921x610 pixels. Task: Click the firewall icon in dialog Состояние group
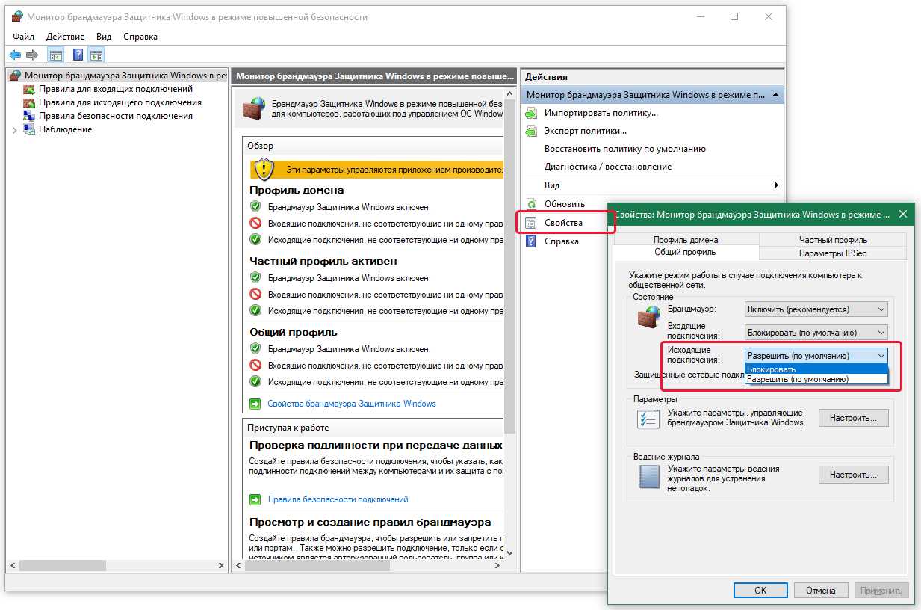click(648, 317)
